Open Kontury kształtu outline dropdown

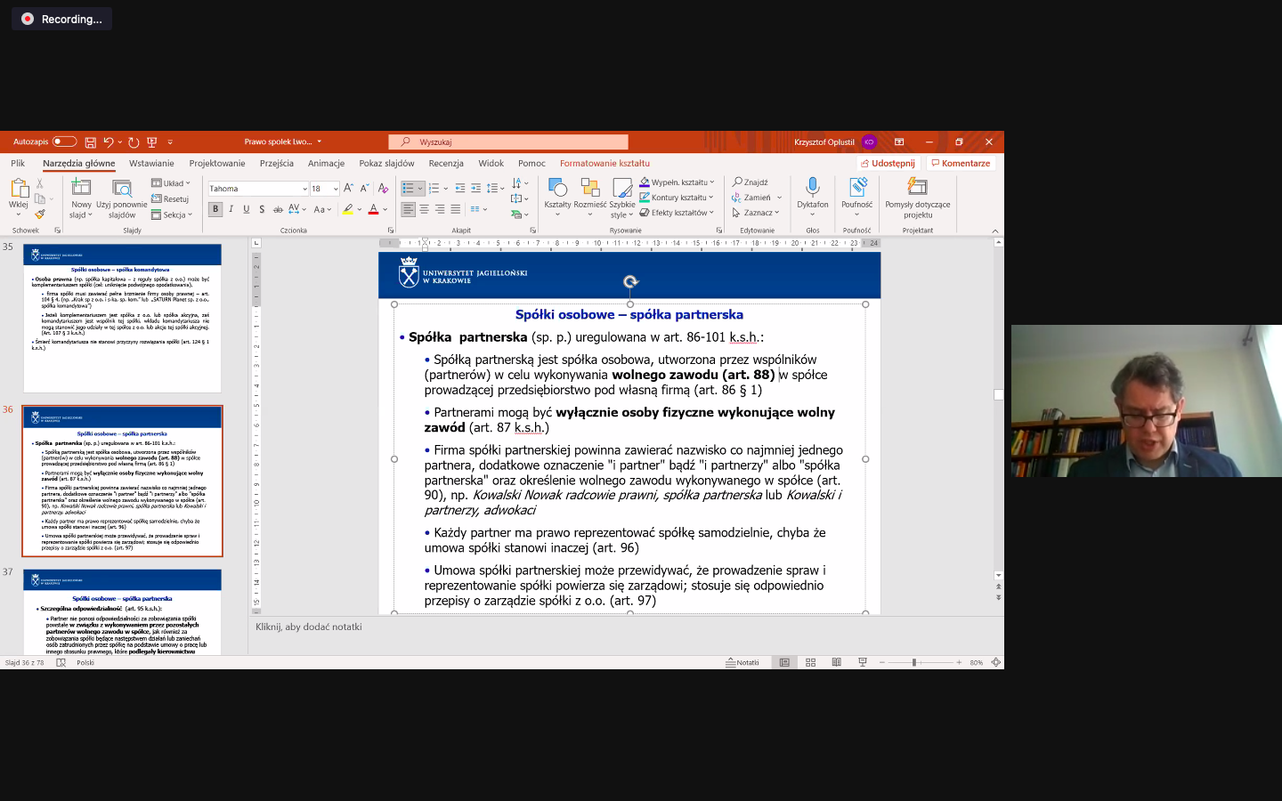coord(676,198)
